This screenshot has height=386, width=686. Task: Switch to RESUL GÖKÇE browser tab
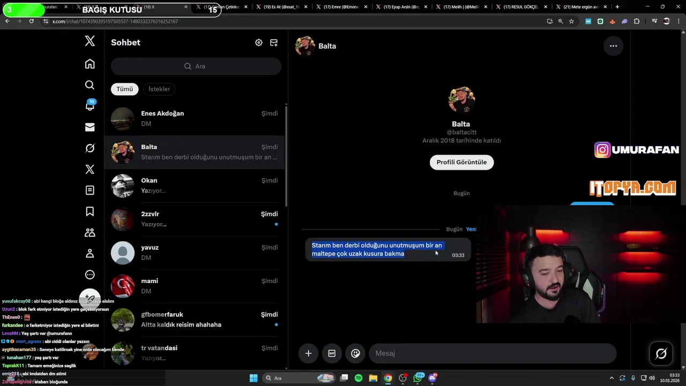521,7
